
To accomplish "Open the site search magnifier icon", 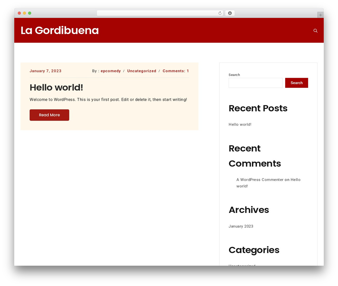I will coord(315,31).
